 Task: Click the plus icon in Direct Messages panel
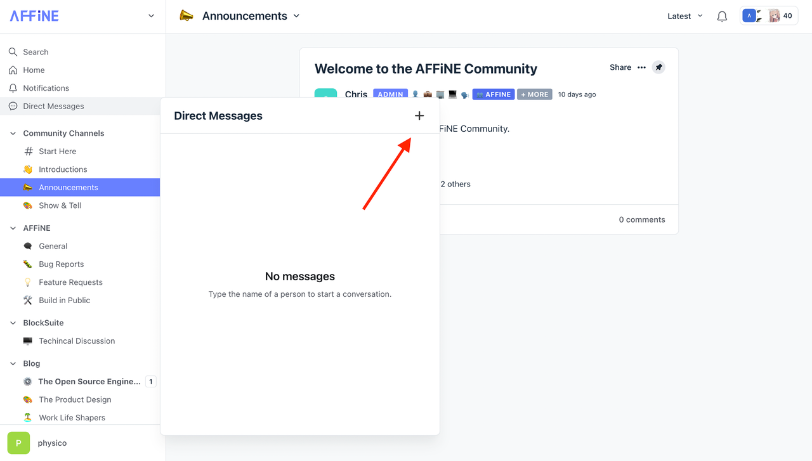point(419,115)
